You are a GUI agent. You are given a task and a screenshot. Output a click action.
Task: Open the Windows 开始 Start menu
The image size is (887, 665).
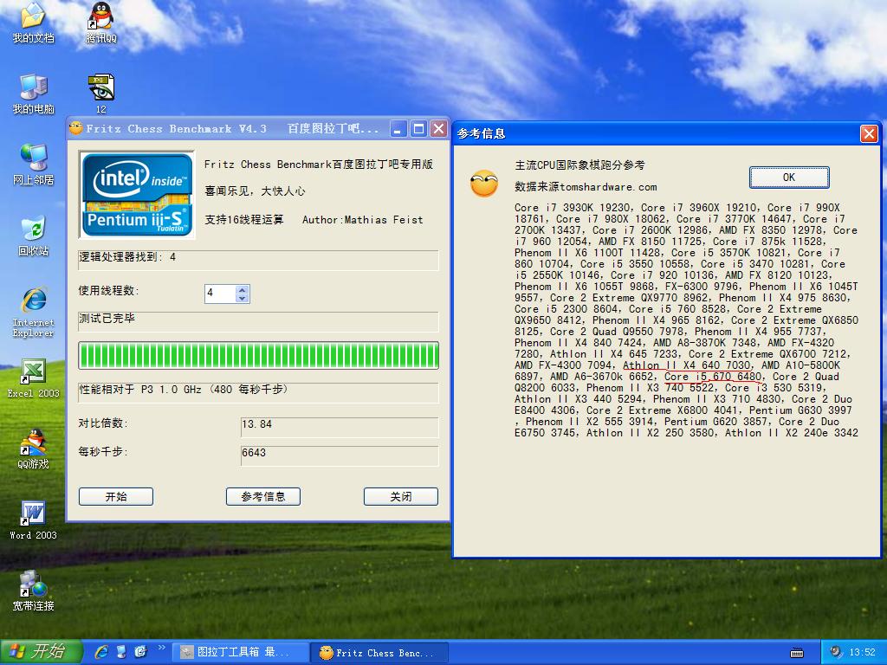(42, 652)
